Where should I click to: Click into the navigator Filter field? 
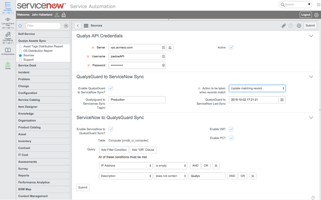coord(43,26)
